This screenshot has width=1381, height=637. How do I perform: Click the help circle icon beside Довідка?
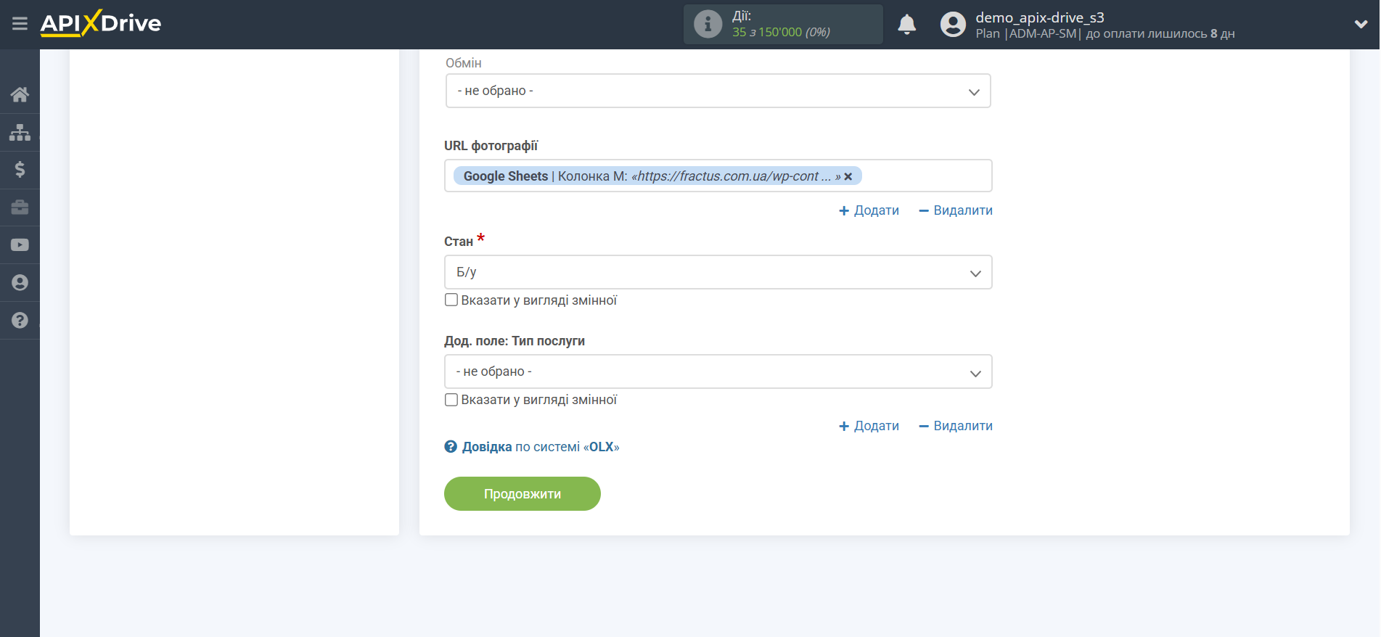tap(451, 447)
